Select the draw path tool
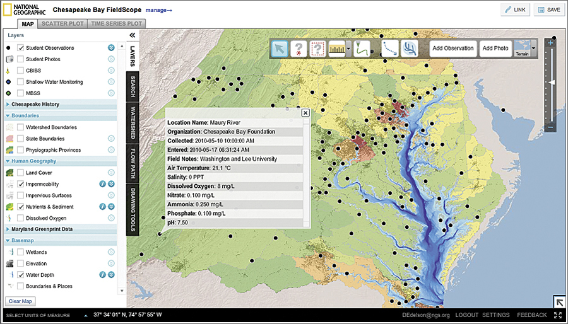Screen dimensions: 568x324 362,49
